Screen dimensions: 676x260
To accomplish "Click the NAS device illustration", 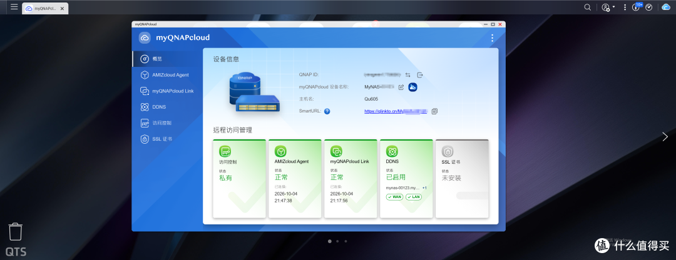I will pyautogui.click(x=254, y=92).
